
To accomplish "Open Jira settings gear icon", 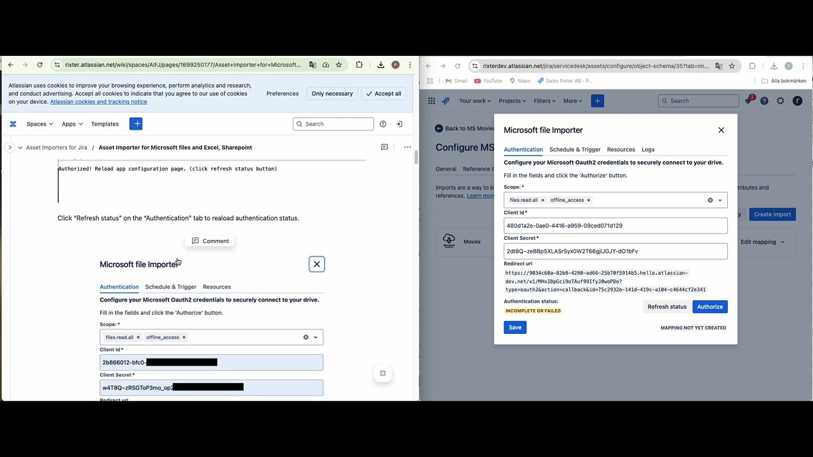I will [x=781, y=101].
